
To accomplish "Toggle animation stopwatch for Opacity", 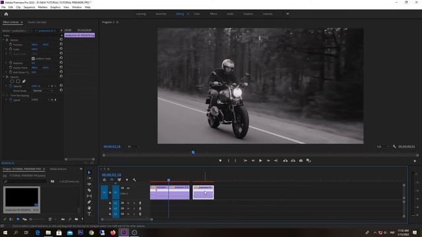I will click(11, 86).
